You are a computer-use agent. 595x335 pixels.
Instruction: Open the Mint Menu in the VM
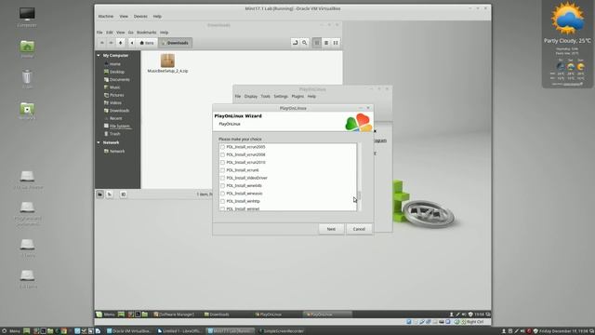(105, 315)
